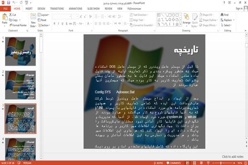Switch to the TRANSITIONS tab

pos(57,9)
